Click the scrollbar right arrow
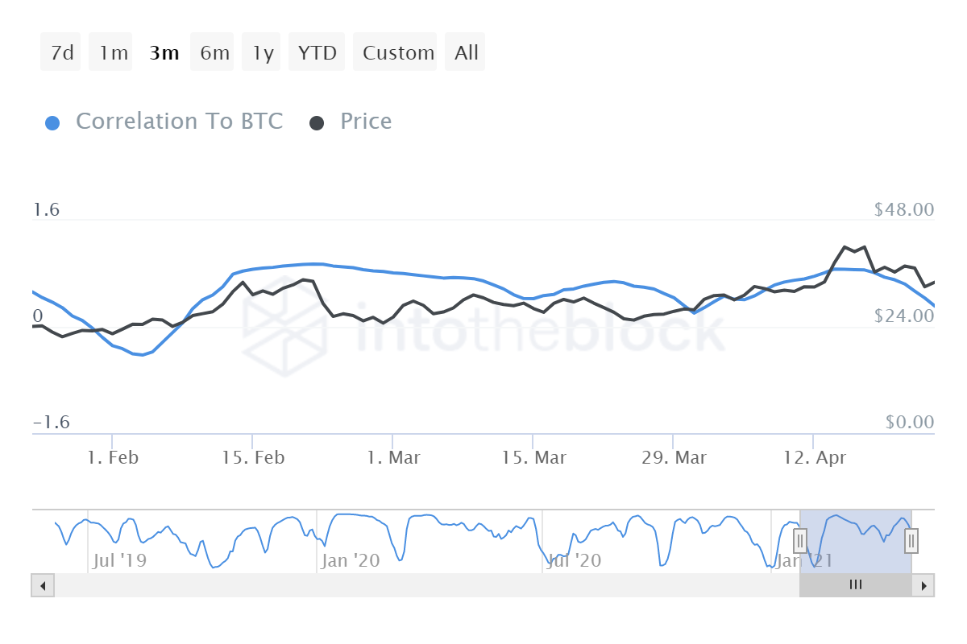This screenshot has width=967, height=644. pyautogui.click(x=923, y=585)
